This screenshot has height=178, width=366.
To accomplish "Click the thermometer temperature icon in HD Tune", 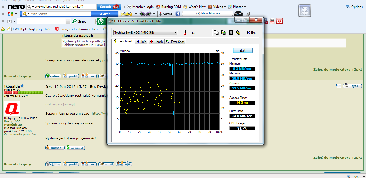I will point(185,33).
